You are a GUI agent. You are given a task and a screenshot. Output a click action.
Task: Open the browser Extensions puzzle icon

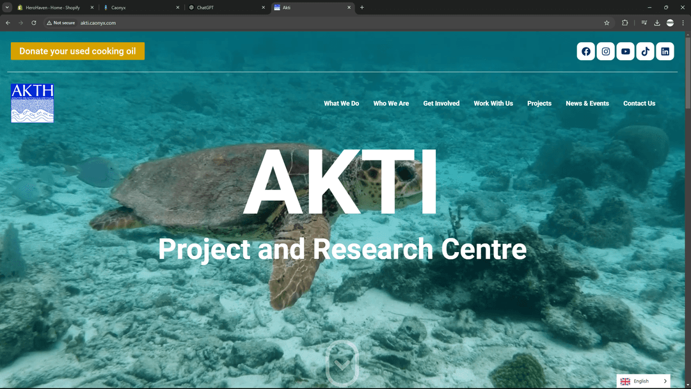[x=625, y=23]
